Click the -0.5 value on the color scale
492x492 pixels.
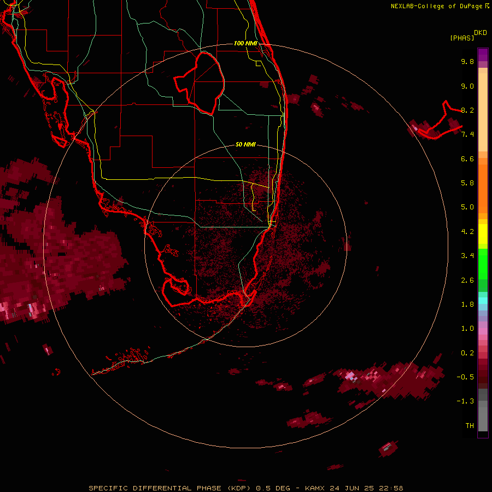[465, 377]
